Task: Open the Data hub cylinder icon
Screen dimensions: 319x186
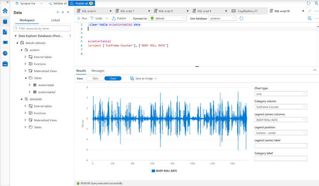Action: click(5, 21)
